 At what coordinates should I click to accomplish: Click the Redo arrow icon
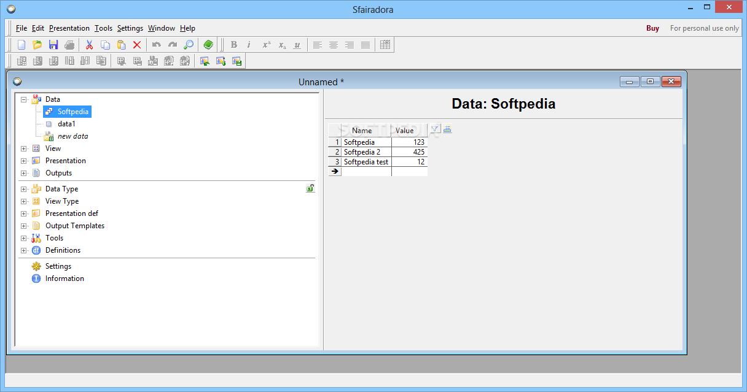pyautogui.click(x=173, y=45)
